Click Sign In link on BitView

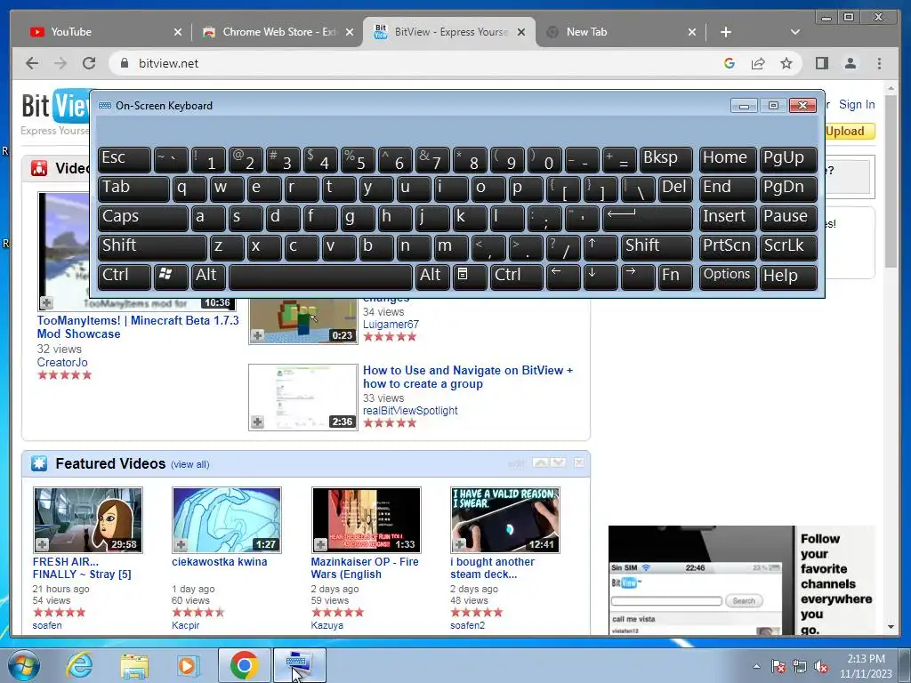pyautogui.click(x=857, y=105)
